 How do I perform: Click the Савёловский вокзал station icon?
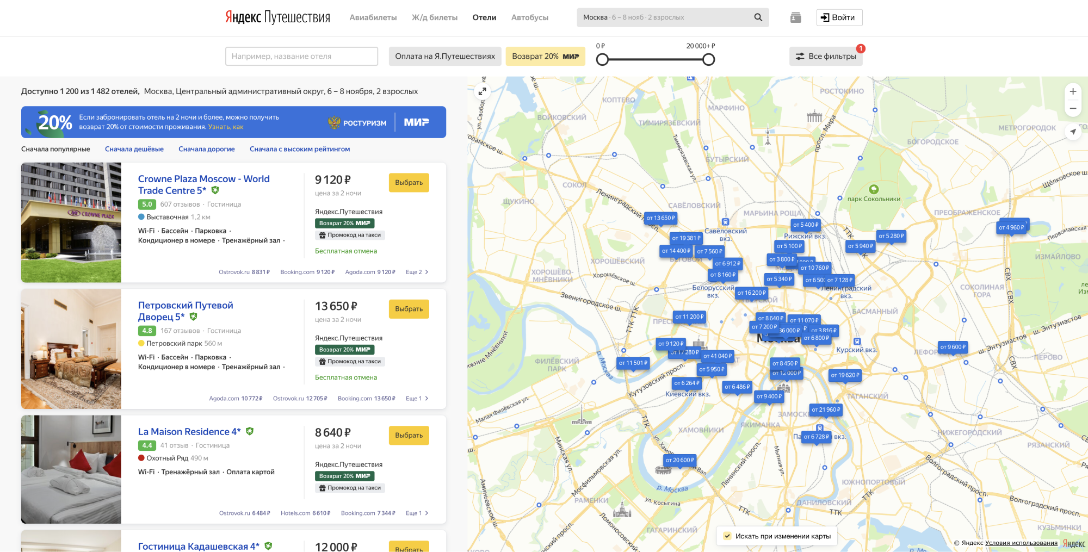click(725, 222)
